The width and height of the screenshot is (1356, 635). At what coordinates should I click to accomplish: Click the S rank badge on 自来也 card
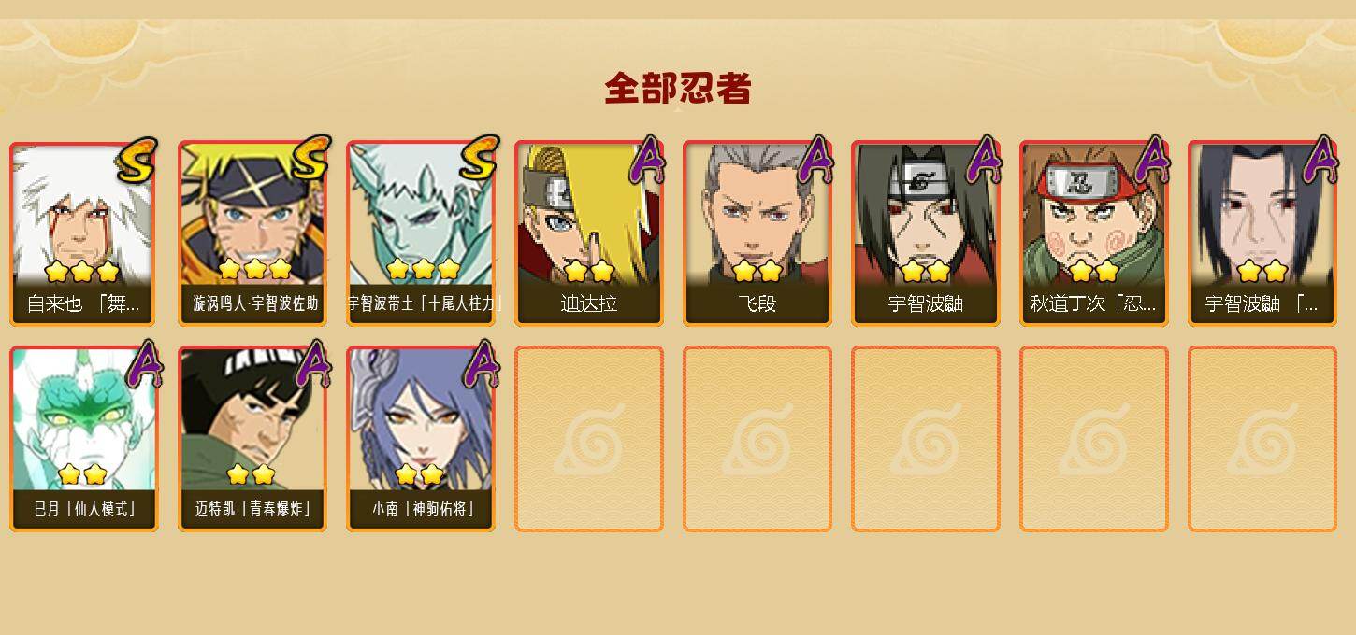pos(137,160)
